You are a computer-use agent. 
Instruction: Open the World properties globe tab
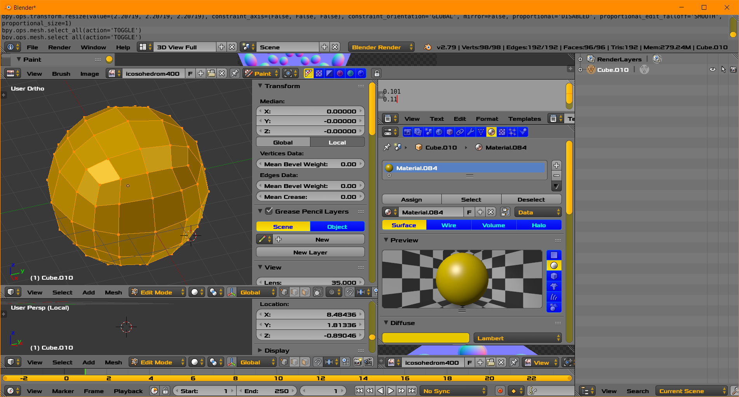pos(439,132)
